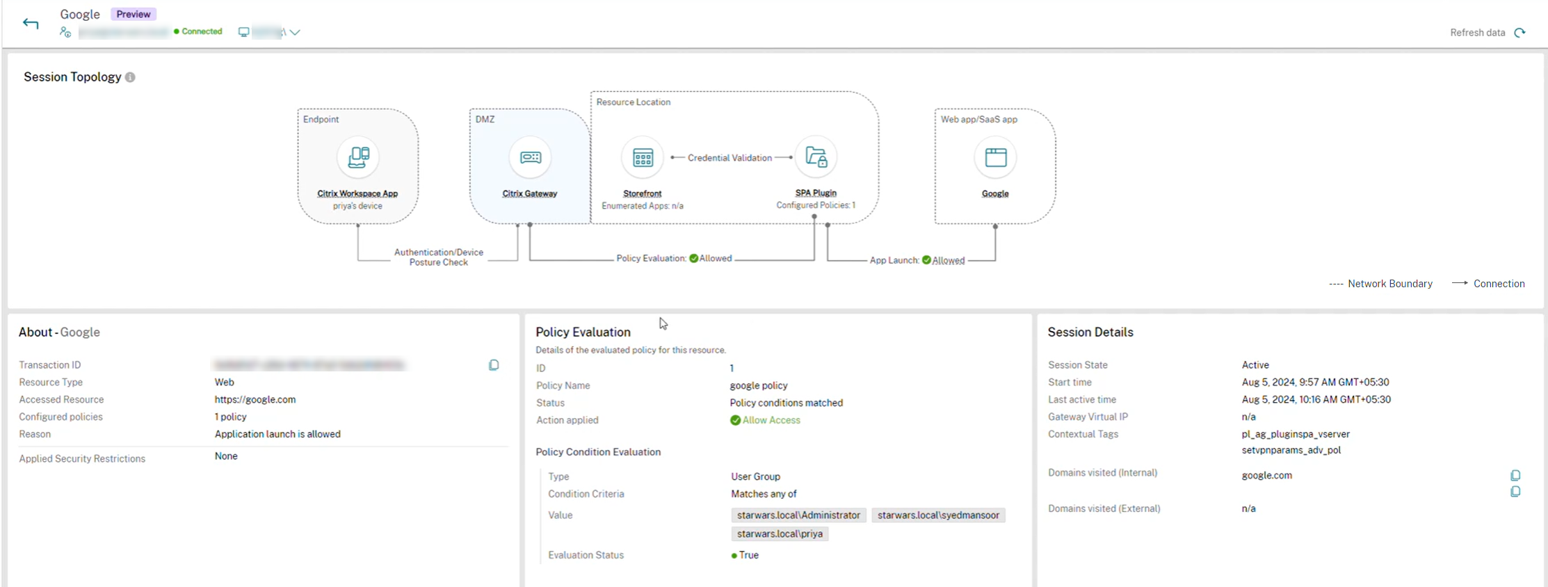
Task: Click the monitor device icon in header
Action: (243, 32)
